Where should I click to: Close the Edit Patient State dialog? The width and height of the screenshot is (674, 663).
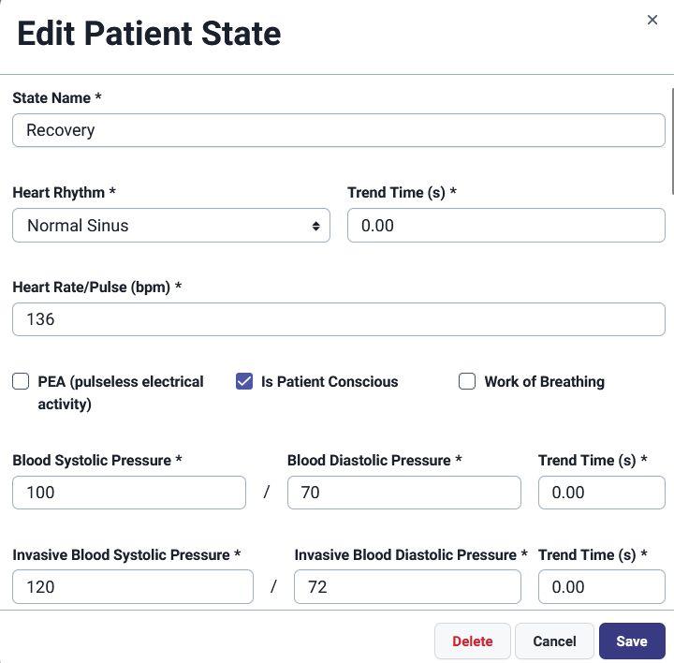point(652,20)
